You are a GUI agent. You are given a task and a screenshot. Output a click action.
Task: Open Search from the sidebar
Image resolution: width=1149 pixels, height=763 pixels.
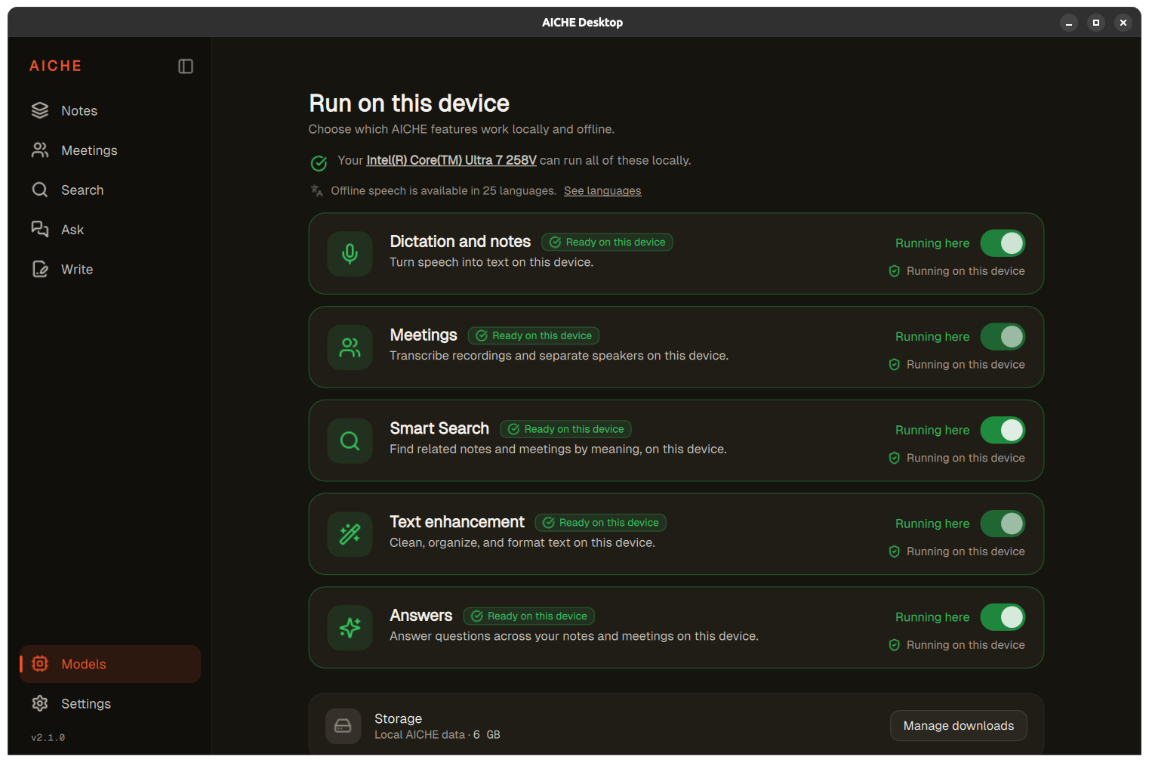point(110,190)
